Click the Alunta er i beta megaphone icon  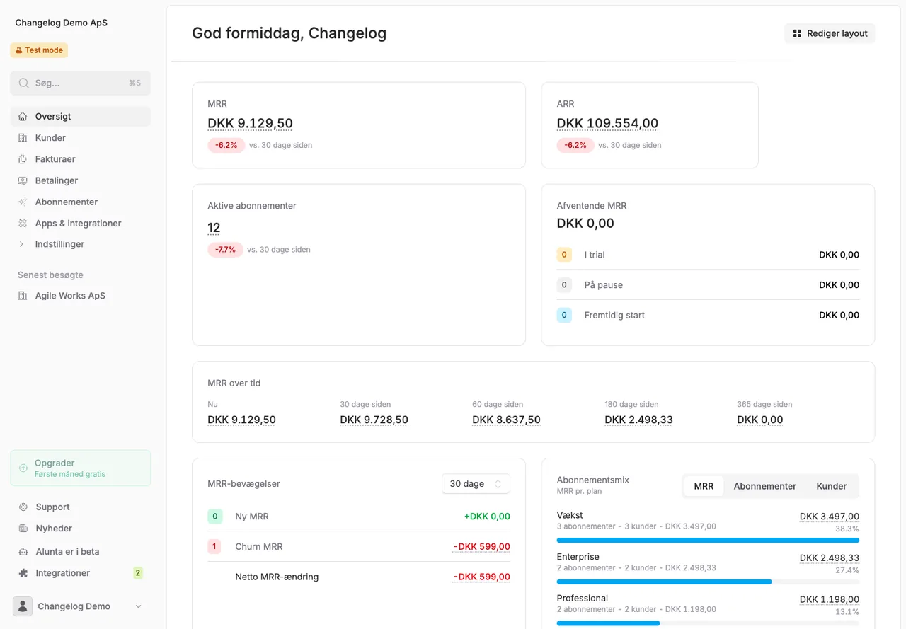pos(23,552)
